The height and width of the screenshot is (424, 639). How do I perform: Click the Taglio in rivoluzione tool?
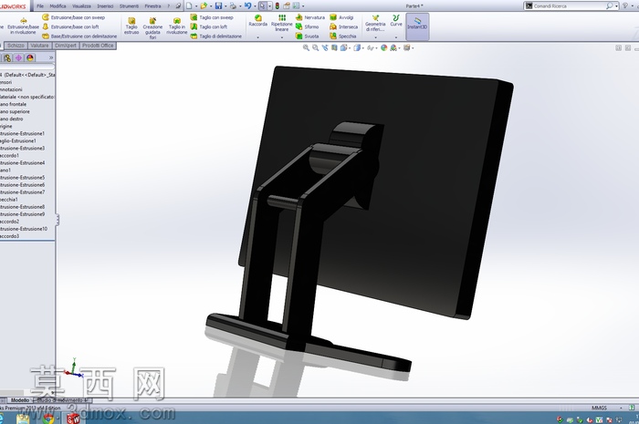coord(176,26)
